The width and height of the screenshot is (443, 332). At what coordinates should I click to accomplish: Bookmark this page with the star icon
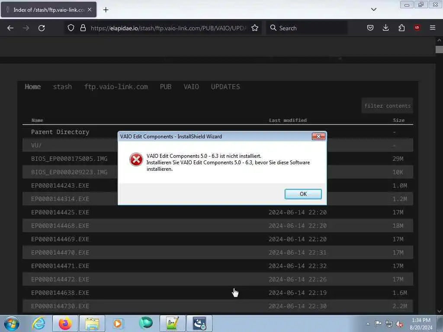click(255, 28)
